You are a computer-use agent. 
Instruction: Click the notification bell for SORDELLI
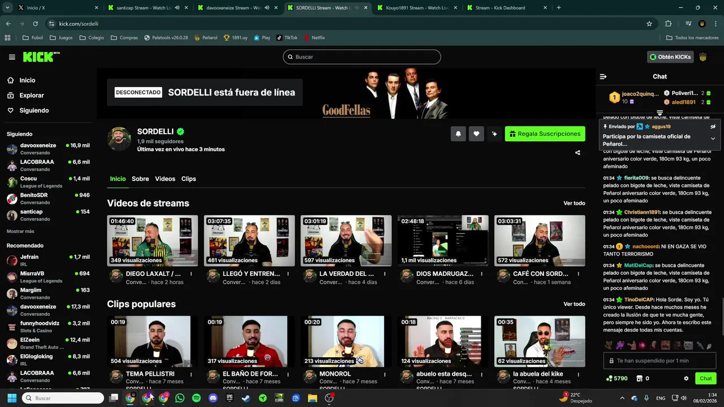458,134
